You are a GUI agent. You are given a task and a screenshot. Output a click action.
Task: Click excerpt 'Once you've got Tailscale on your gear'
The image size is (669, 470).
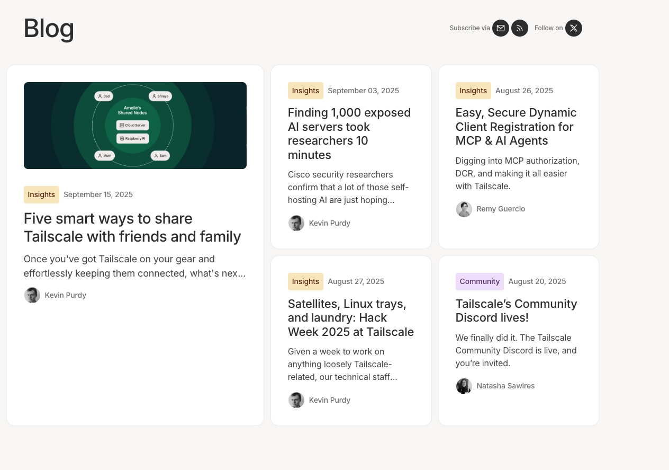[135, 266]
